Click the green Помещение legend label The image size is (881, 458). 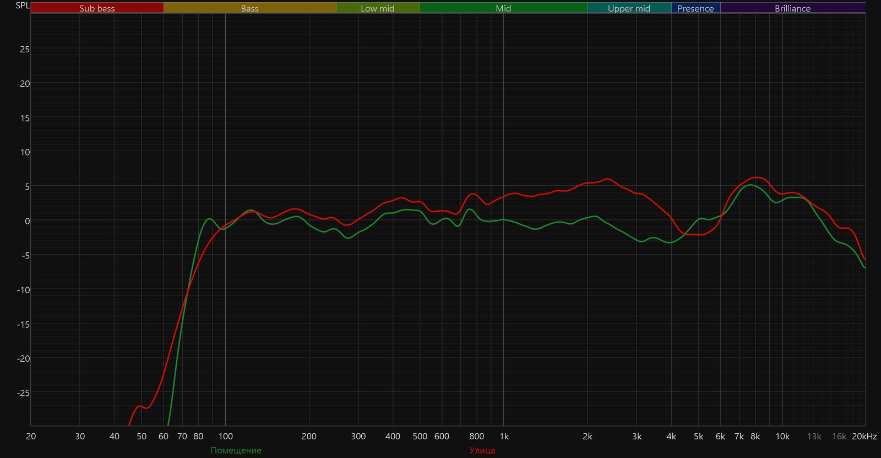[x=236, y=450]
